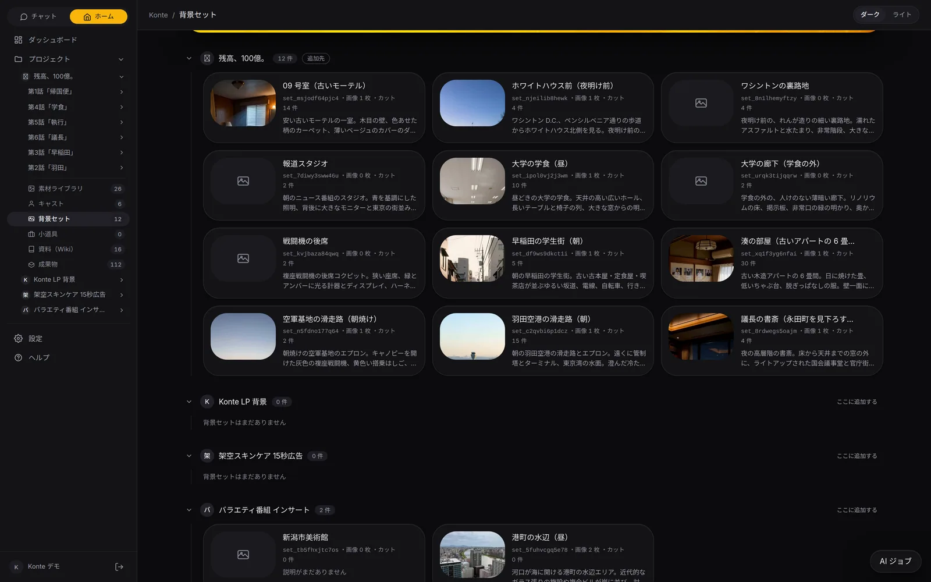Click the プロジェクト folder icon
This screenshot has width=931, height=582.
[x=18, y=59]
